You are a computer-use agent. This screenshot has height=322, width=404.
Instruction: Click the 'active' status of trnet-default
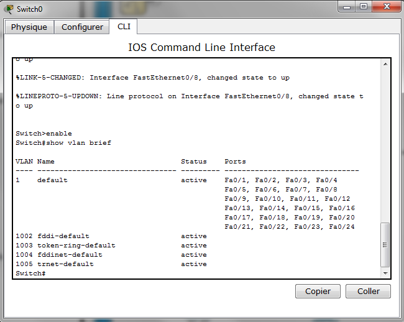pyautogui.click(x=194, y=264)
